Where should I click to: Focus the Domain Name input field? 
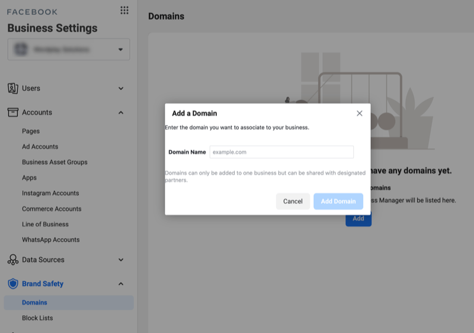(x=281, y=152)
